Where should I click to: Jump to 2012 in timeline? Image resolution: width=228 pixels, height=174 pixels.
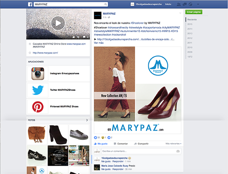(x=190, y=38)
